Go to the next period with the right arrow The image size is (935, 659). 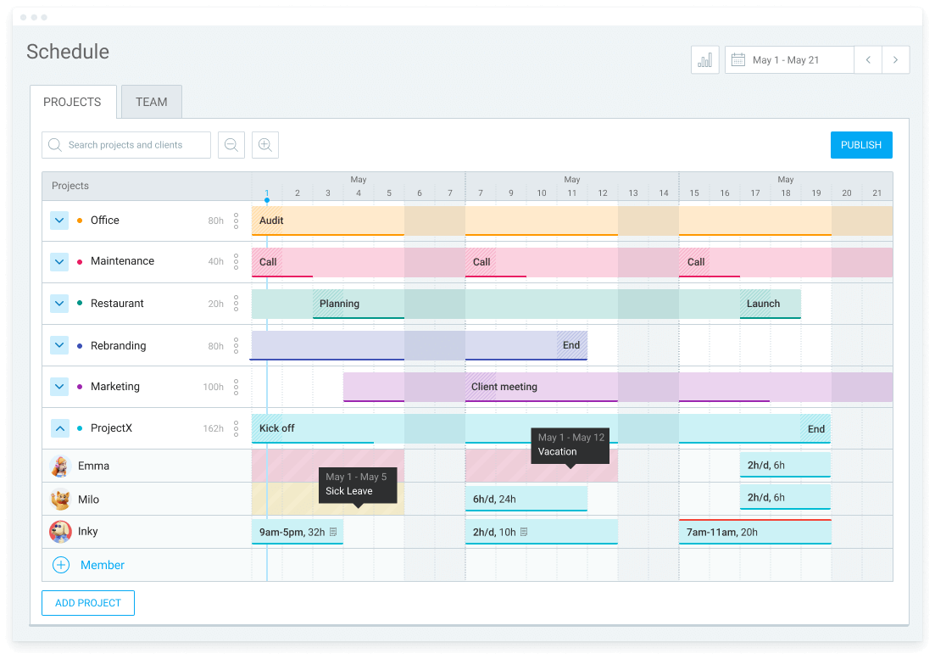tap(896, 59)
